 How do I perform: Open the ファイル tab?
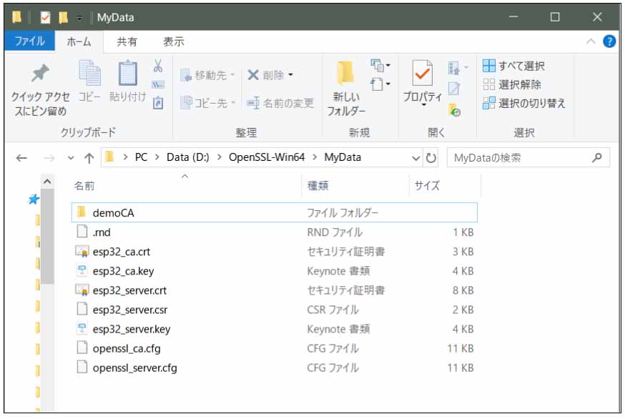pyautogui.click(x=29, y=41)
